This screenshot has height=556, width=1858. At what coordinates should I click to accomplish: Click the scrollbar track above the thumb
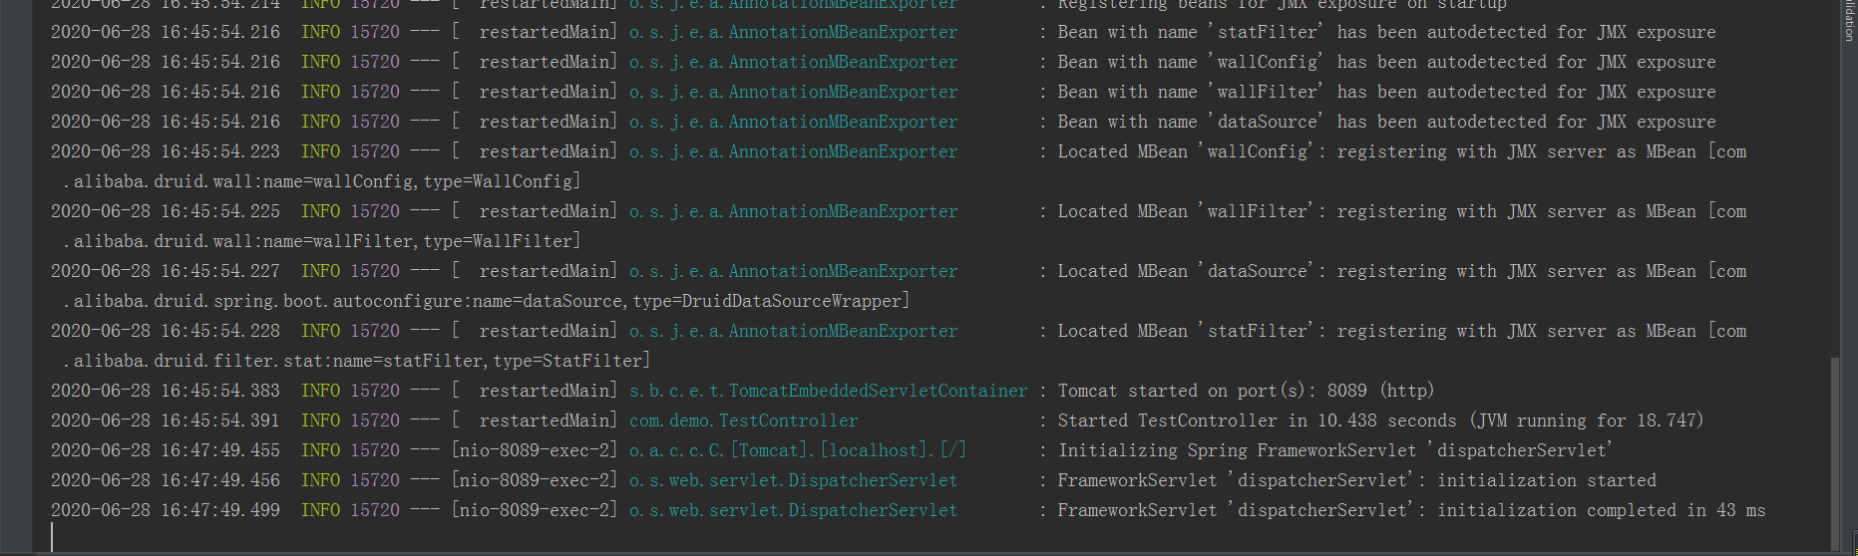click(1835, 199)
